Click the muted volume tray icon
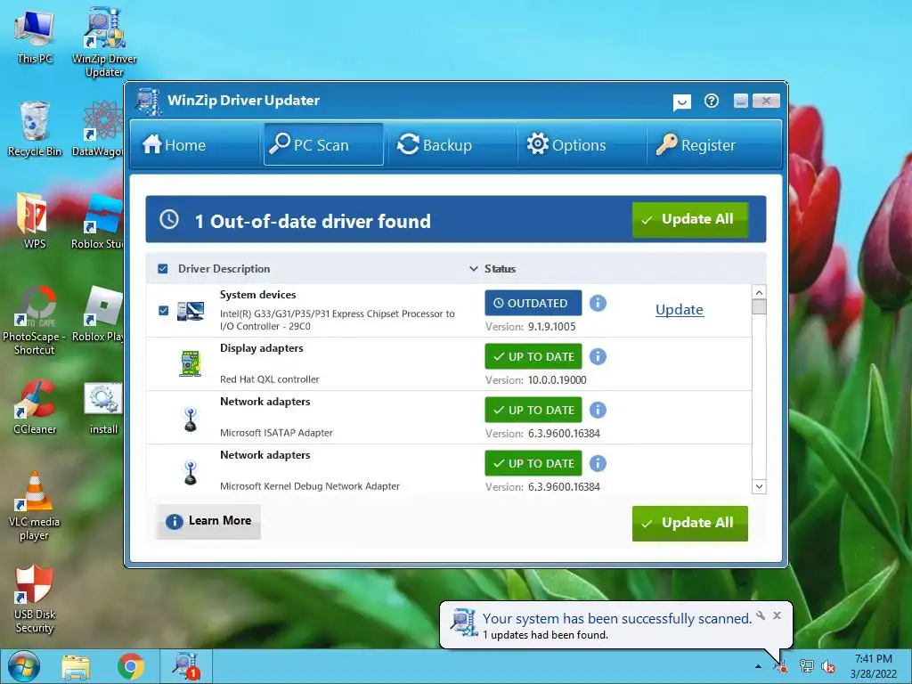The image size is (912, 684). pyautogui.click(x=828, y=666)
